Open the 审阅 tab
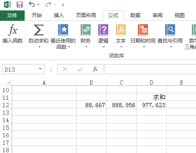 pos(158,15)
